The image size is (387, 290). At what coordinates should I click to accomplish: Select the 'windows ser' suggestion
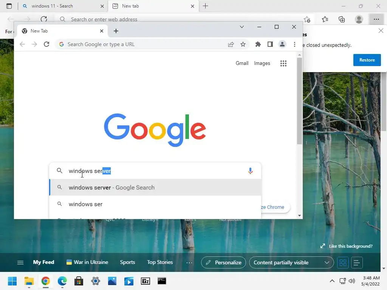click(x=155, y=204)
